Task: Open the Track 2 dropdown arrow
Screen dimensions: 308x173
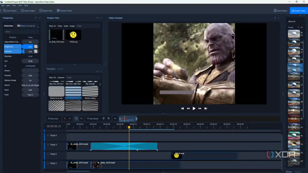Action: (48, 154)
